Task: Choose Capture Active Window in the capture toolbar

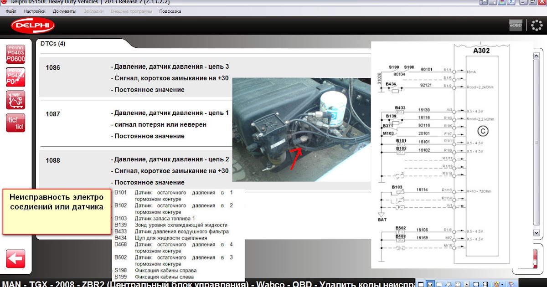Action: click(x=421, y=284)
